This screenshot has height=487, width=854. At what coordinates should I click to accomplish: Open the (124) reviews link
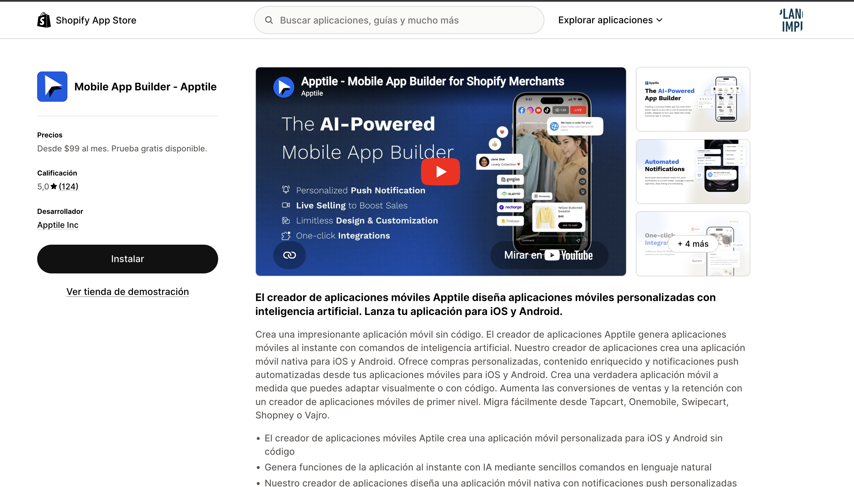(x=69, y=186)
